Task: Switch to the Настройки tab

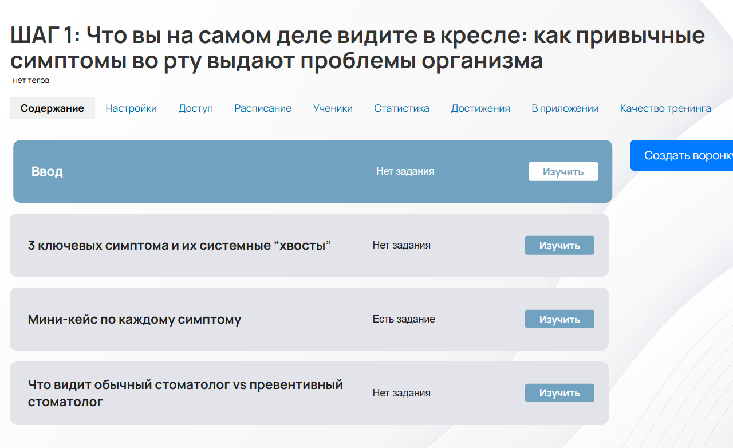Action: 131,108
